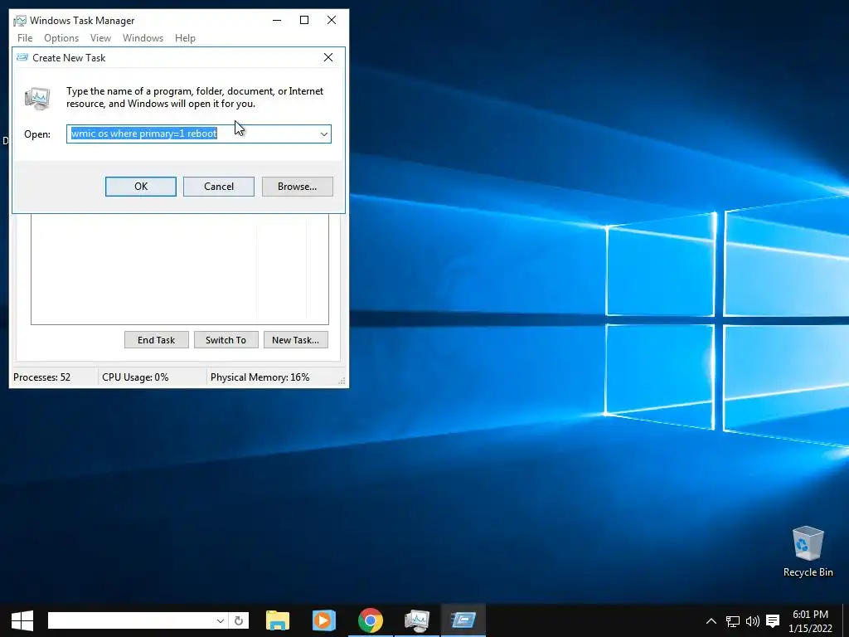This screenshot has height=637, width=849.
Task: Cancel the Create New Task dialog
Action: [219, 187]
